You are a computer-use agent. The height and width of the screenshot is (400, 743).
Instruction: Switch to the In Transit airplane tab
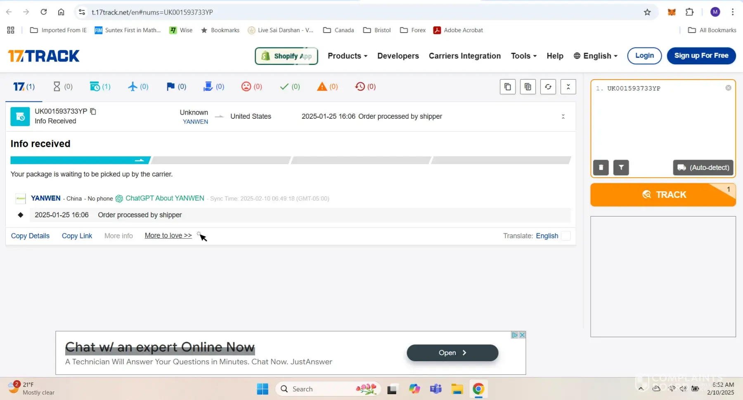138,87
